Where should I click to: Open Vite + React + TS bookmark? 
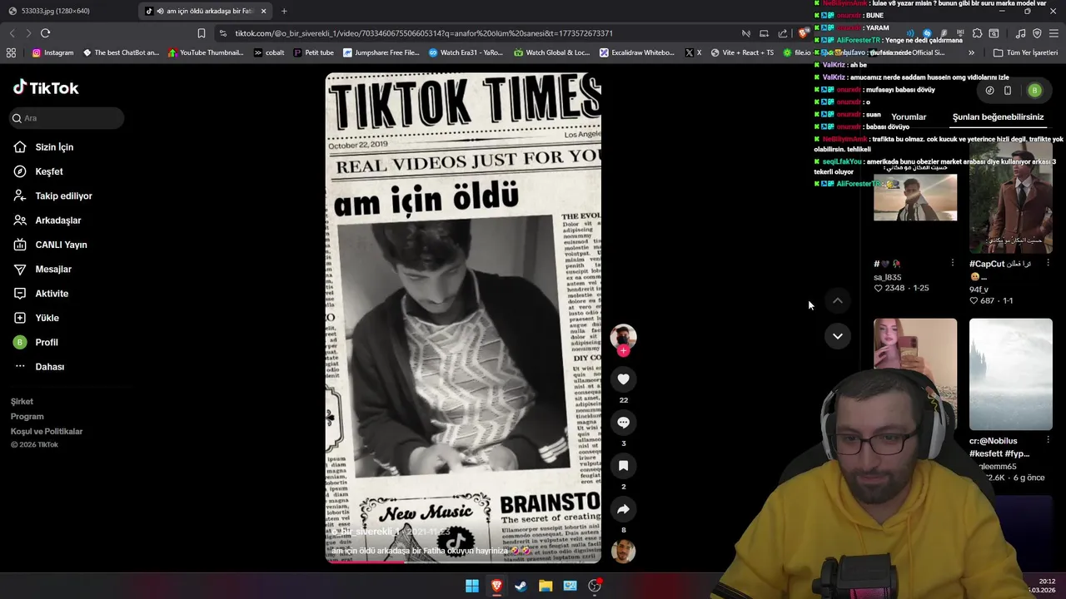742,52
